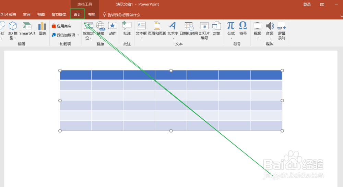This screenshot has width=343, height=187.
Task: Insert an object (对象)
Action: tap(216, 28)
